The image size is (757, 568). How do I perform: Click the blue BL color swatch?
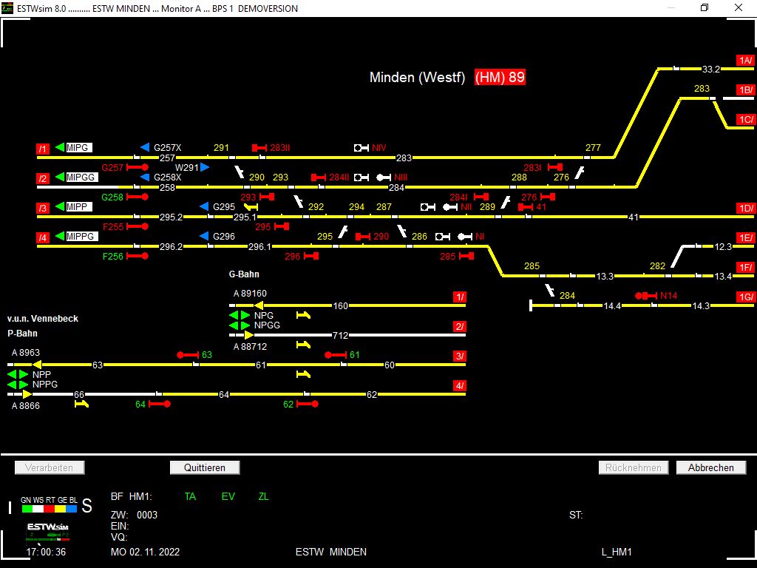tap(72, 509)
